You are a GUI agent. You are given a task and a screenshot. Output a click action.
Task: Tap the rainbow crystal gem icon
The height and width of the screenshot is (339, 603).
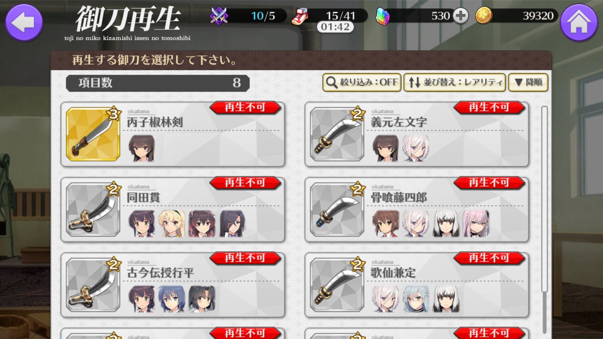pos(383,16)
